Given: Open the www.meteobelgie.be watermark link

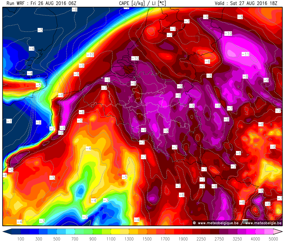Looking at the screenshot, I should 263,223.
